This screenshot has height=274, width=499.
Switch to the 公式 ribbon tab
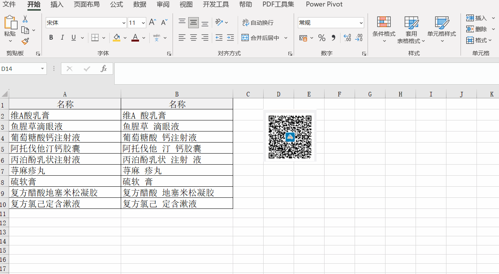[117, 5]
